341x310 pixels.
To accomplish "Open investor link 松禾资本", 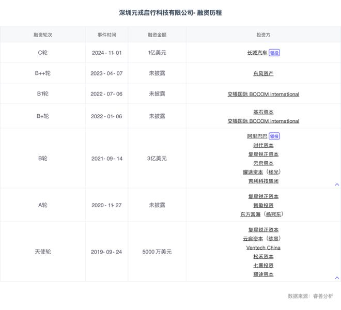I will [263, 256].
